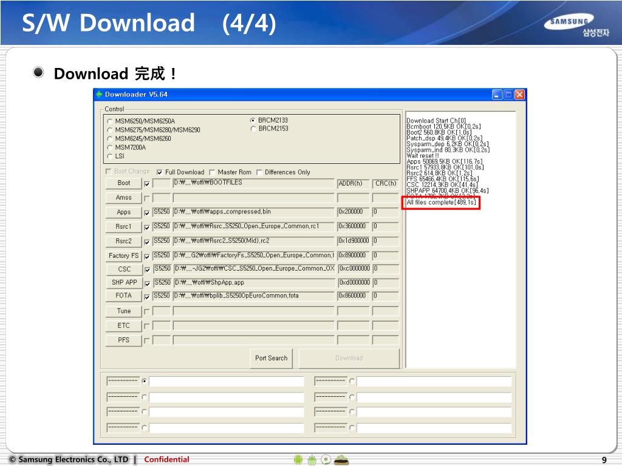Viewport: 622px width, 466px height.
Task: Select the BRCM2153 radio button
Action: pyautogui.click(x=253, y=129)
